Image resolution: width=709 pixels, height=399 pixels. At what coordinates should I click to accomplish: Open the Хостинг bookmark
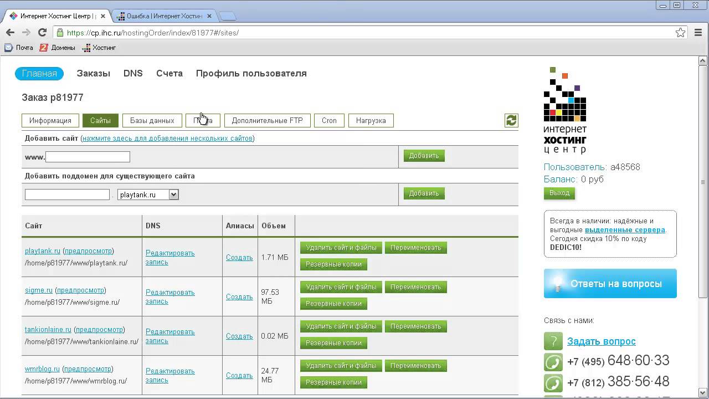99,48
